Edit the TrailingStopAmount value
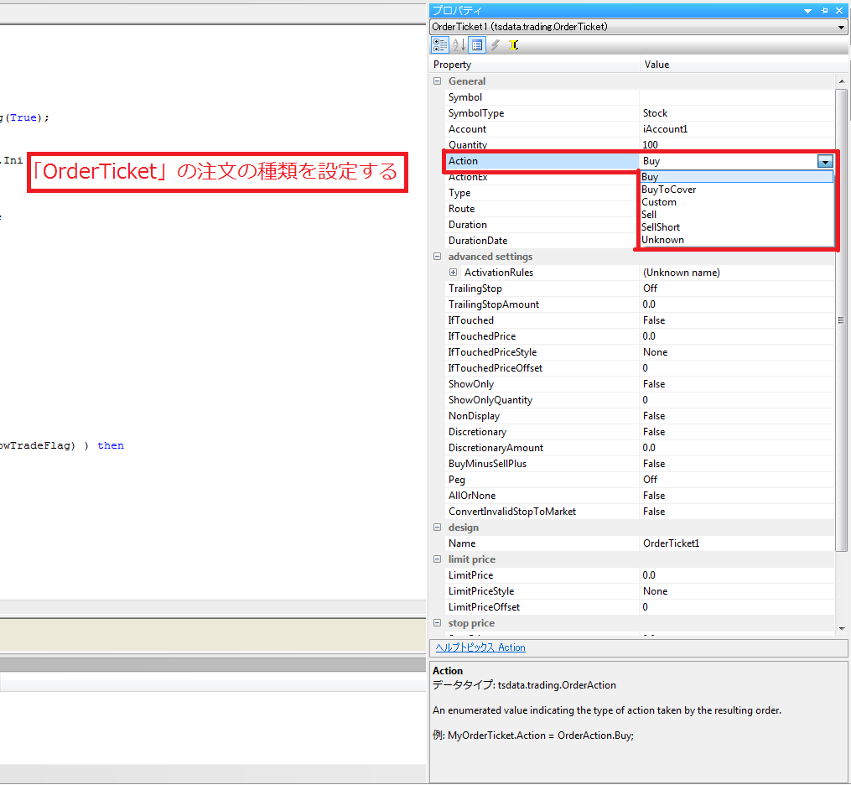Image resolution: width=851 pixels, height=785 pixels. [x=737, y=304]
